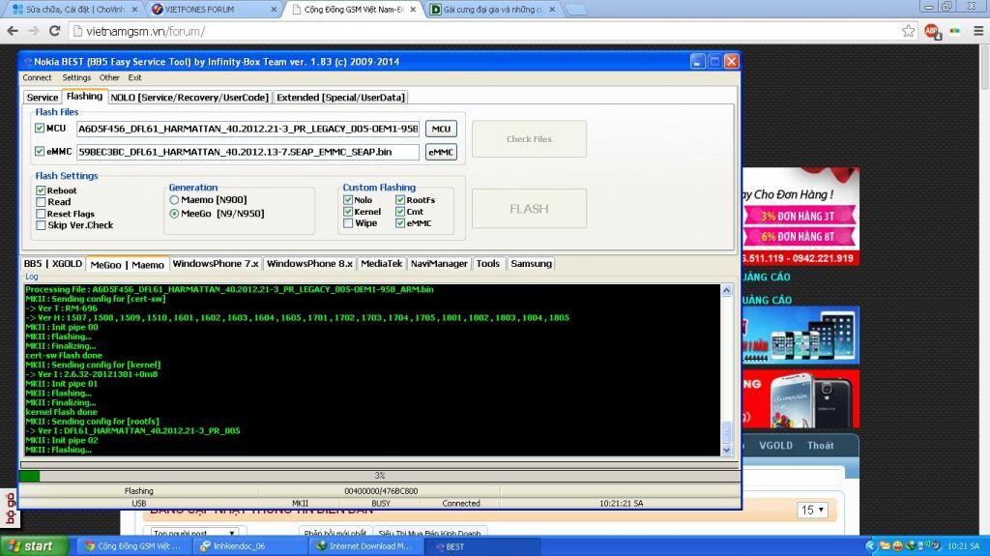990x556 pixels.
Task: Select the WindowsPhone 7.x tab
Action: pos(216,263)
